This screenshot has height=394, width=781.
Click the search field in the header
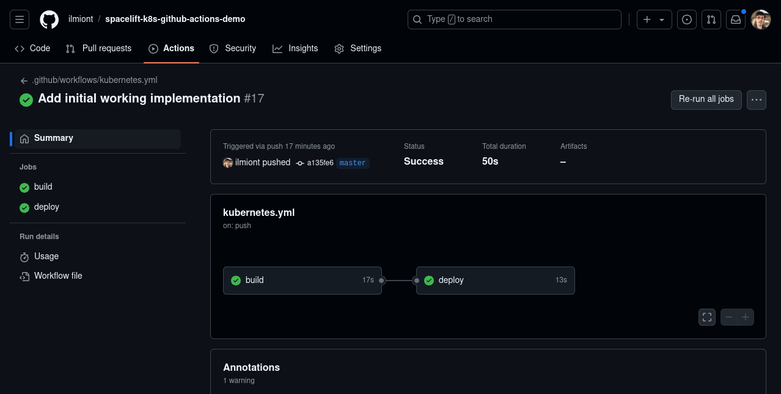pyautogui.click(x=514, y=19)
